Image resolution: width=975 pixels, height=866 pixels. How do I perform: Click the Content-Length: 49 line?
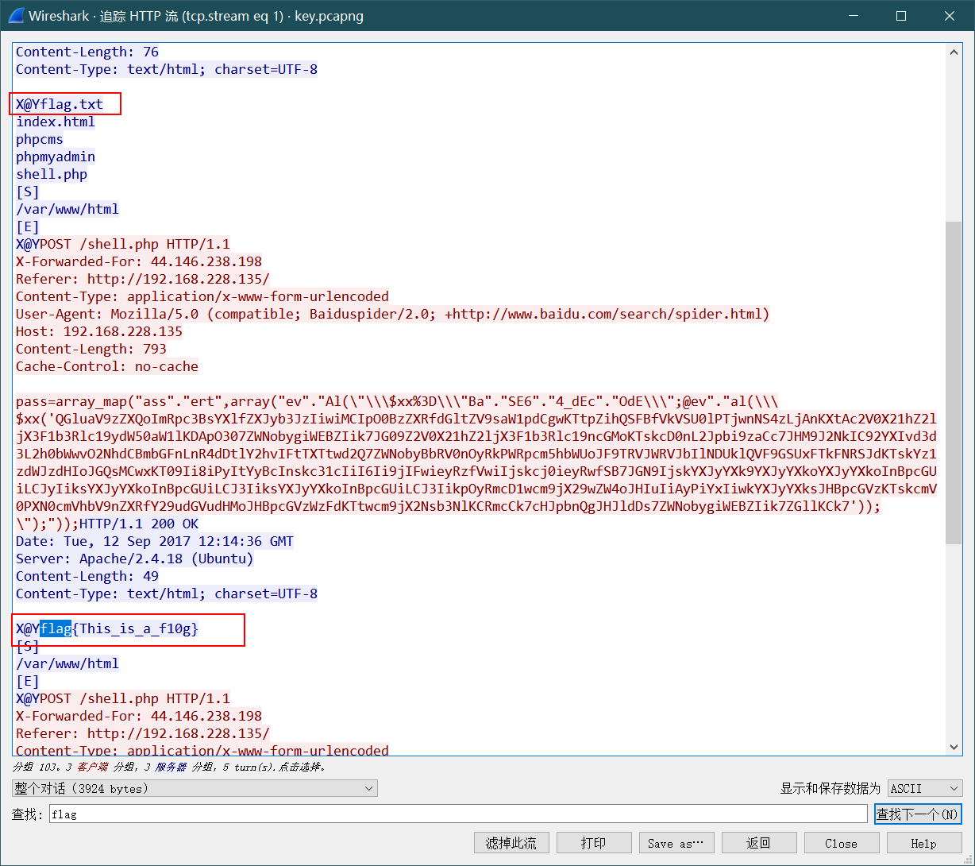pyautogui.click(x=87, y=576)
